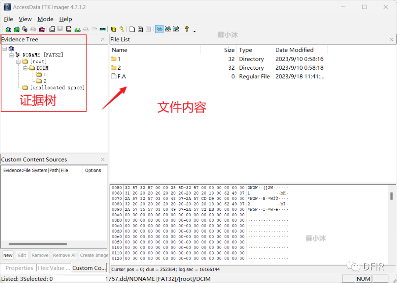The height and width of the screenshot is (283, 397).
Task: Sort file list by Size column
Action: 218,50
